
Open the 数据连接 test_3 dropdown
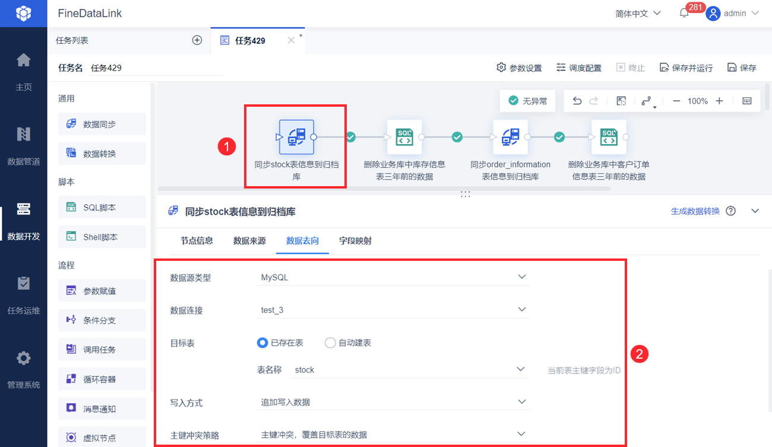393,309
